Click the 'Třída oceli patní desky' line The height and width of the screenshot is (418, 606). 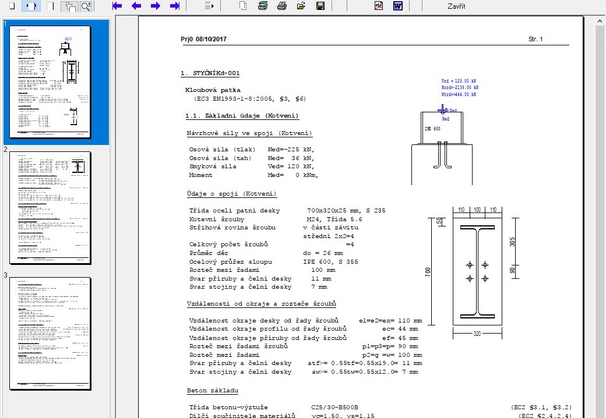click(287, 210)
